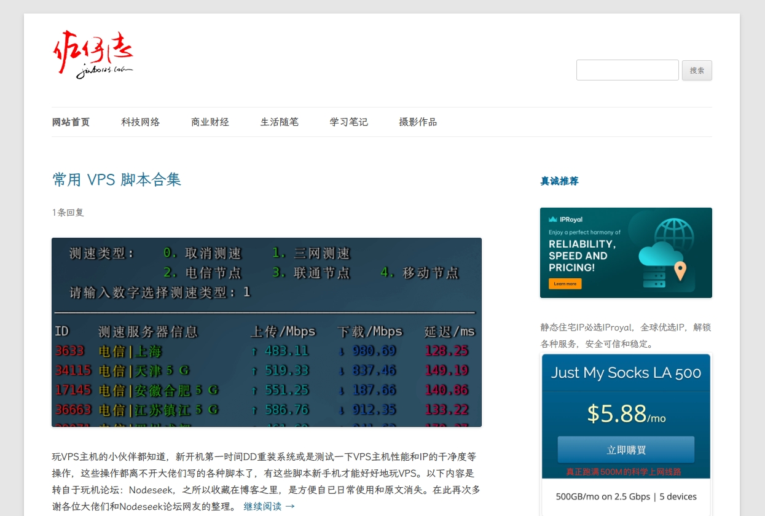Navigate to 摄影作品 page
765x516 pixels.
pyautogui.click(x=418, y=122)
